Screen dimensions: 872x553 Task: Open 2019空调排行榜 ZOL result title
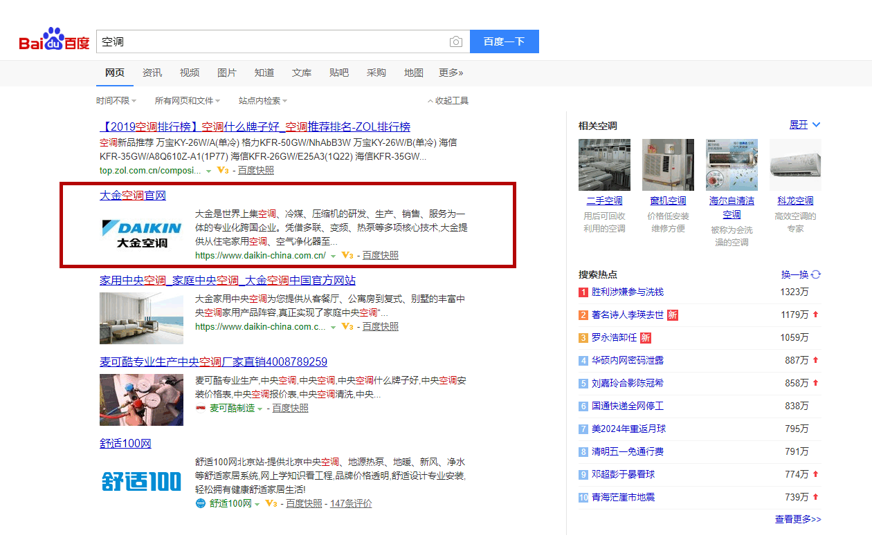click(x=255, y=127)
